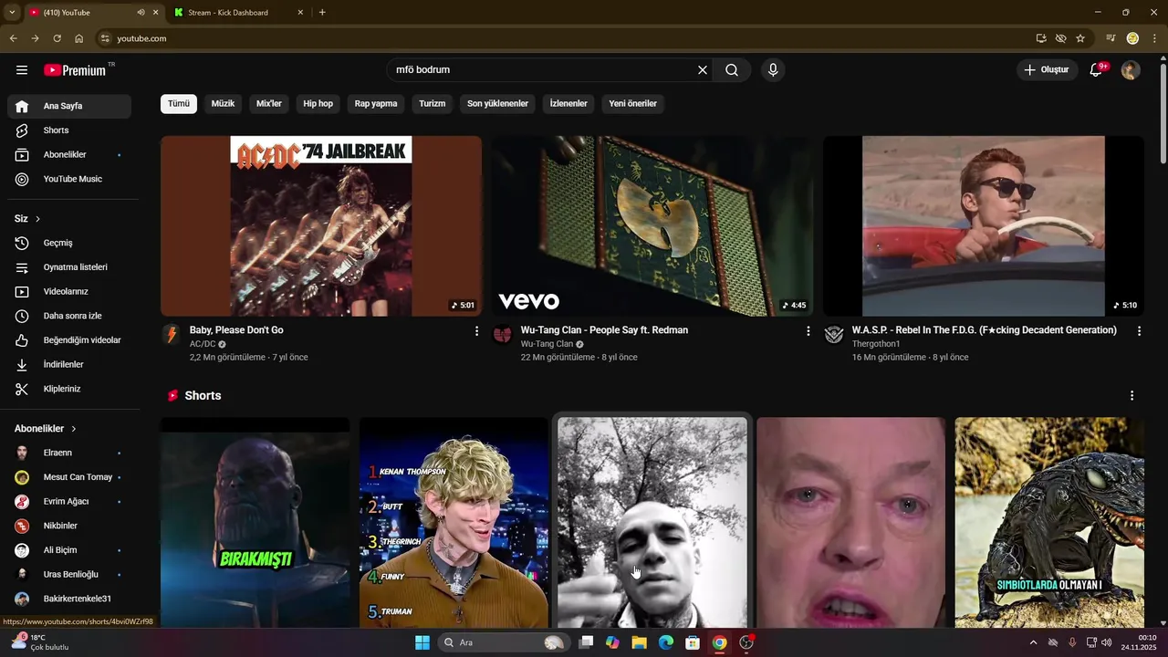Open the SIMBIOTLARDA OLMAYAN short
This screenshot has width=1168, height=657.
[1049, 523]
